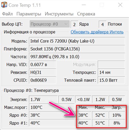Click the Энергия: label

pyautogui.click(x=19, y=99)
